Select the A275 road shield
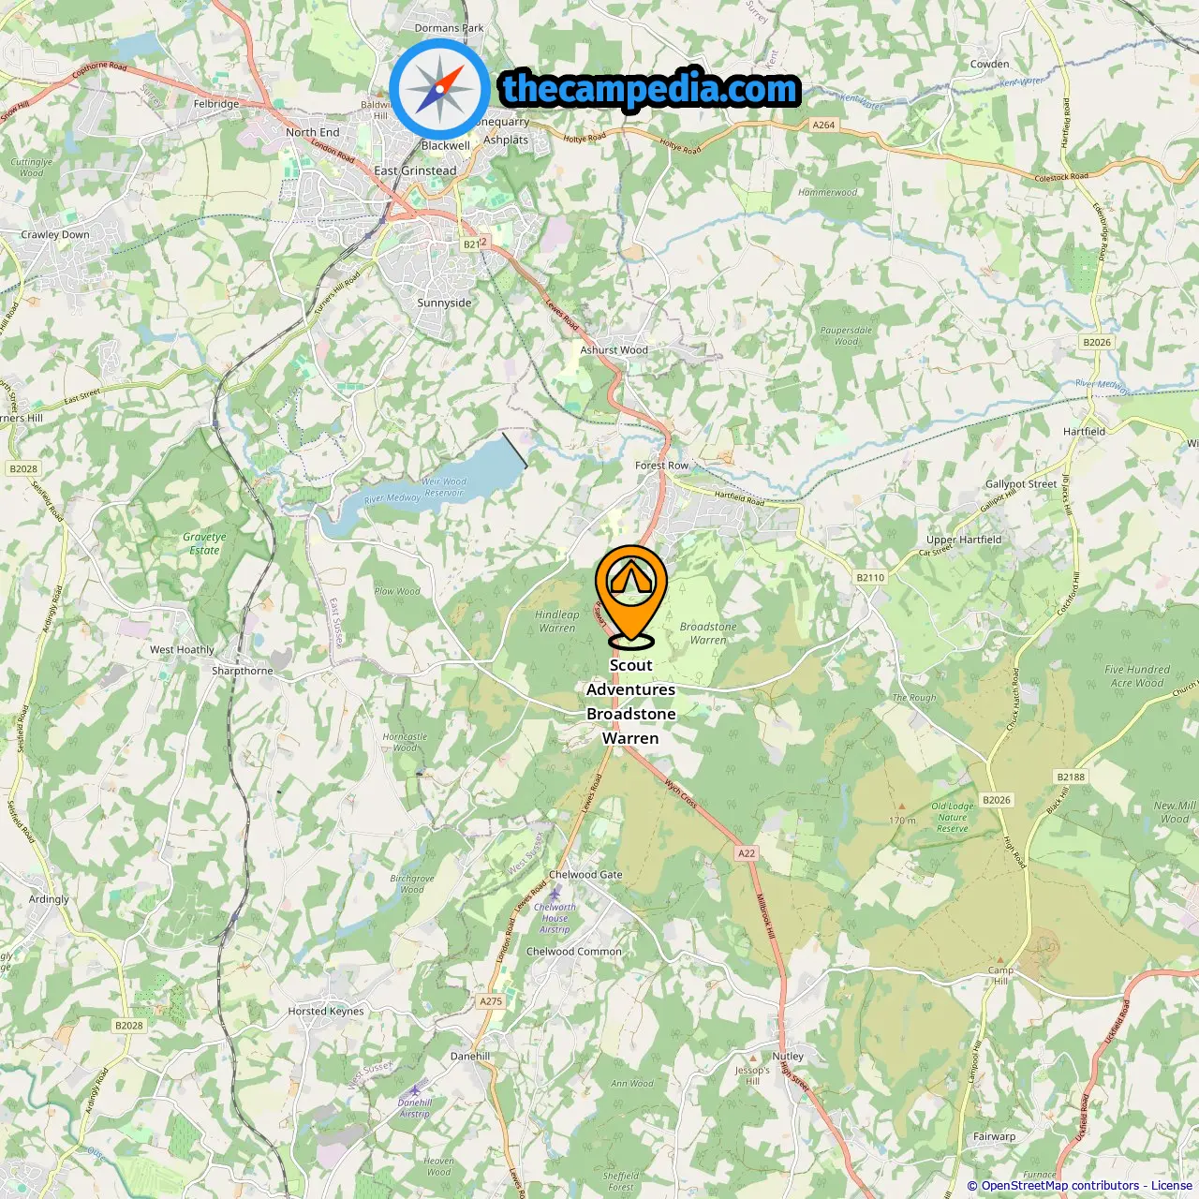 [491, 1001]
